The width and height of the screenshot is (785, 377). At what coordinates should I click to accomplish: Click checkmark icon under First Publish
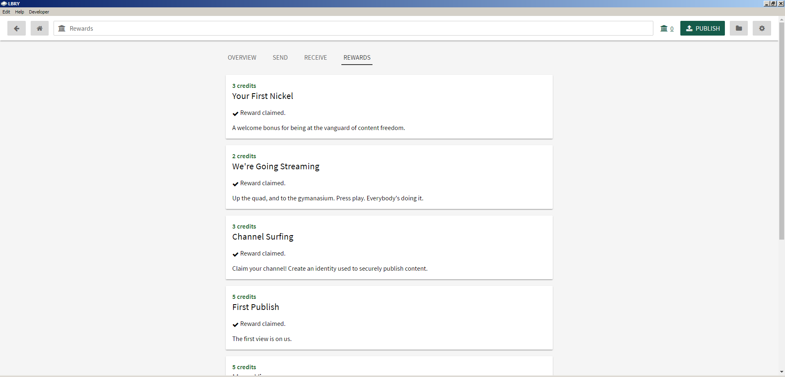click(x=235, y=324)
